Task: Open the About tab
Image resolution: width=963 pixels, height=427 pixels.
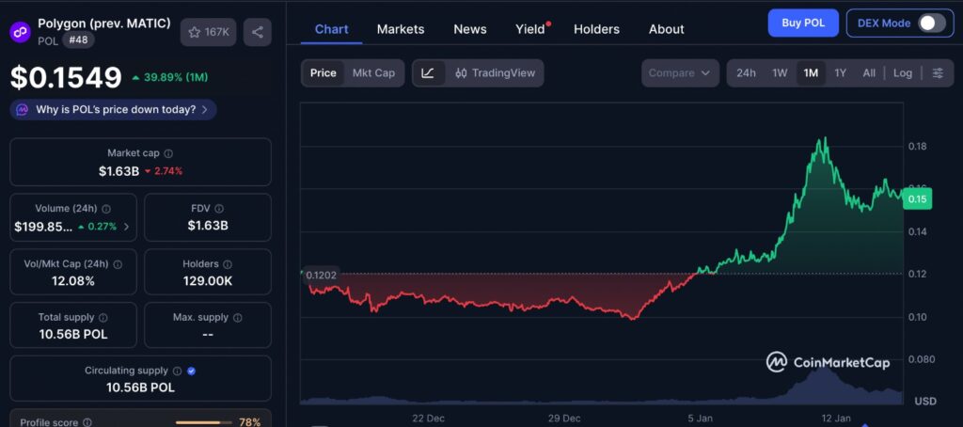Action: coord(667,29)
